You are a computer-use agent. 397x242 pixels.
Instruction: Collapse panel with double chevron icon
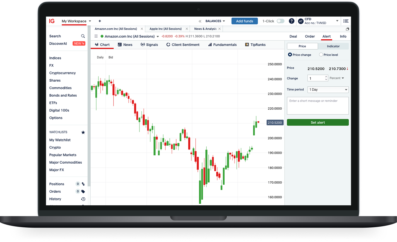(200, 21)
